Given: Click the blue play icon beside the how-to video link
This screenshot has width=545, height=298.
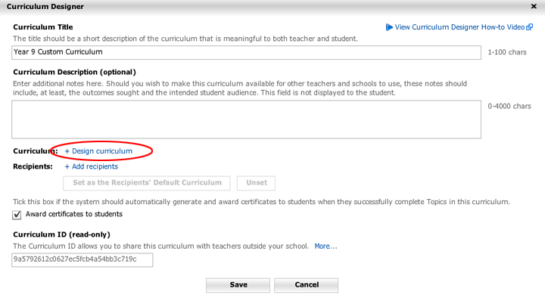Looking at the screenshot, I should click(389, 27).
